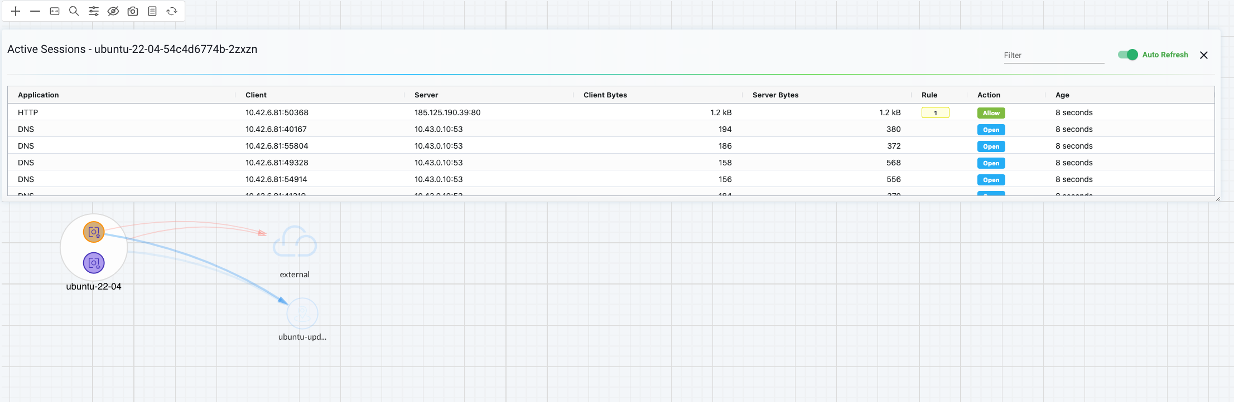Sort by the Application column header
Screen dimensions: 1234x402
click(38, 95)
